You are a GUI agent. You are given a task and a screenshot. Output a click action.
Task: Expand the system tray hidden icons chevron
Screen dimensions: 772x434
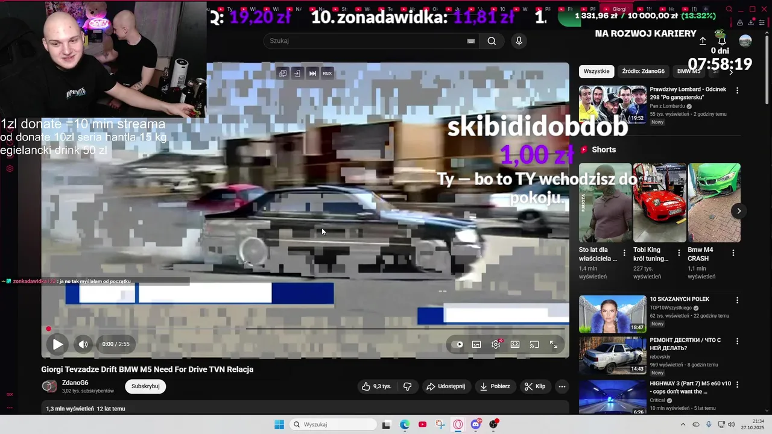[683, 424]
